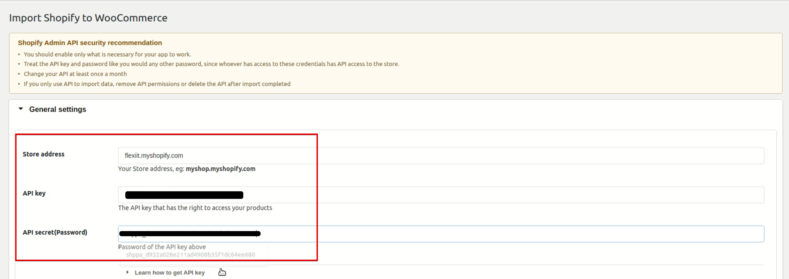Screen dimensions: 789x279
Task: Click the API key input field
Action: pos(441,195)
